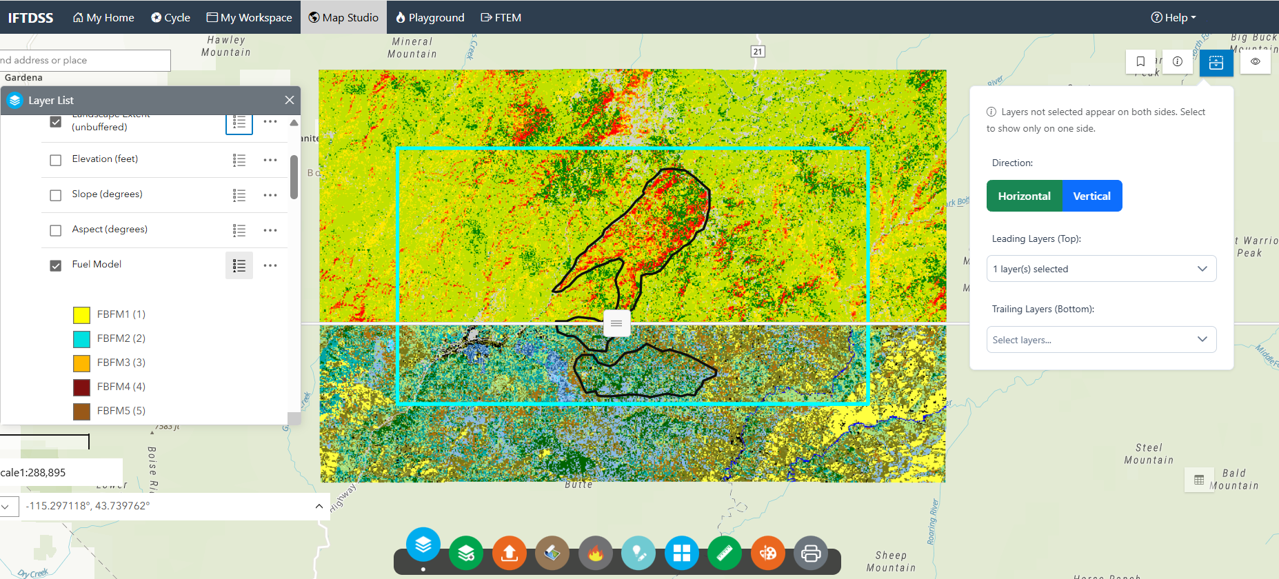Screen dimensions: 1279x579
Task: Switch to Map Studio
Action: 343,17
